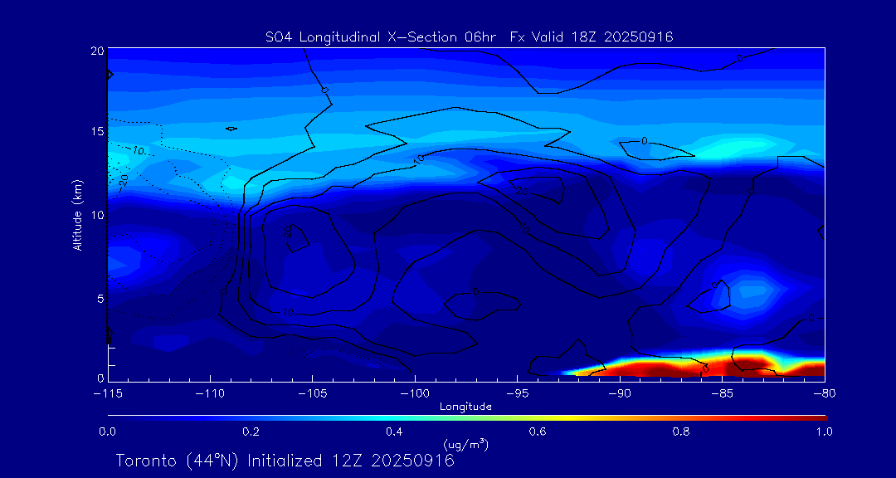Click the longitude tick label -110
The image size is (896, 478).
click(210, 394)
